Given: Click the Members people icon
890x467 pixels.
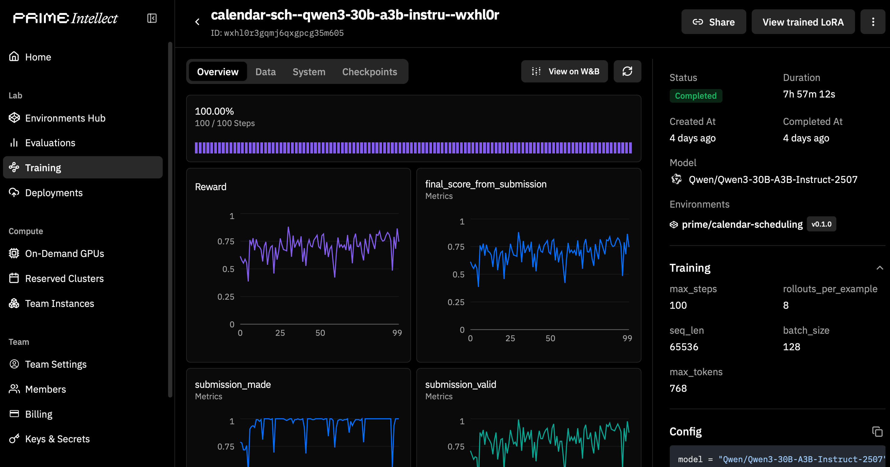Looking at the screenshot, I should pyautogui.click(x=14, y=389).
